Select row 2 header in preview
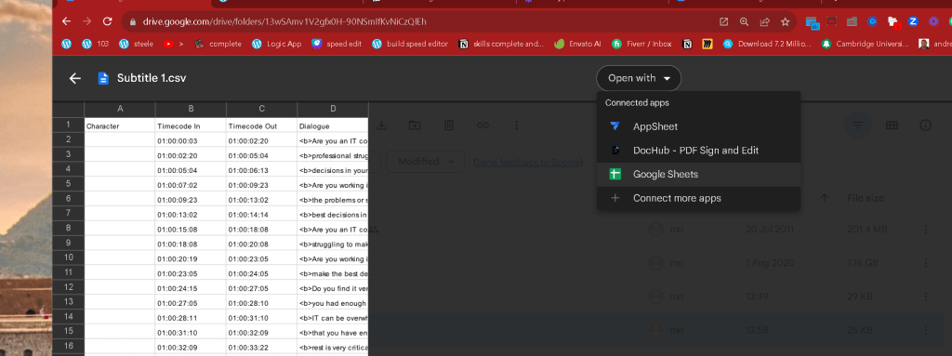The width and height of the screenshot is (952, 356). pyautogui.click(x=68, y=140)
